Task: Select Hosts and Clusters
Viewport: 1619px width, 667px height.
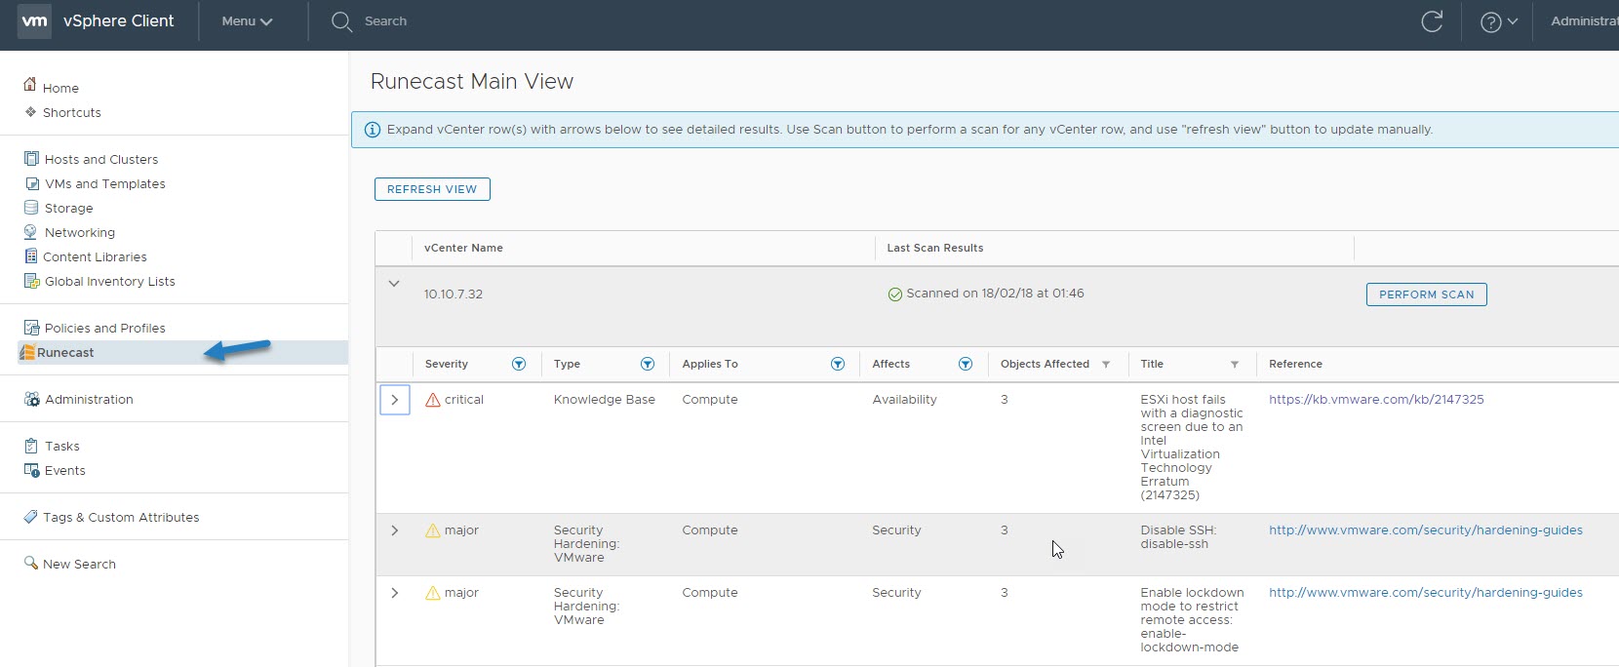Action: pyautogui.click(x=101, y=159)
